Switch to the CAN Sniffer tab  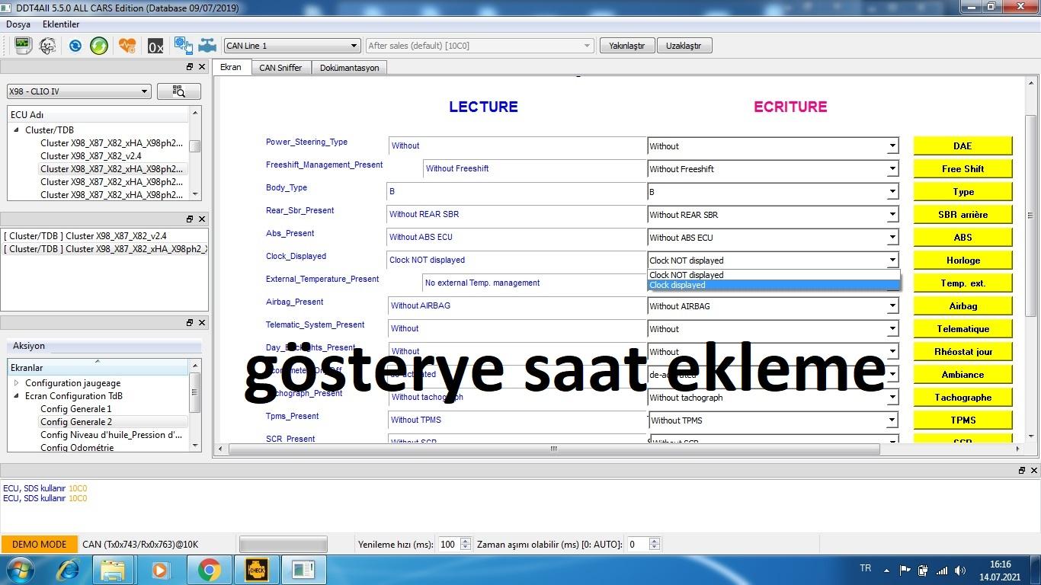pyautogui.click(x=280, y=68)
